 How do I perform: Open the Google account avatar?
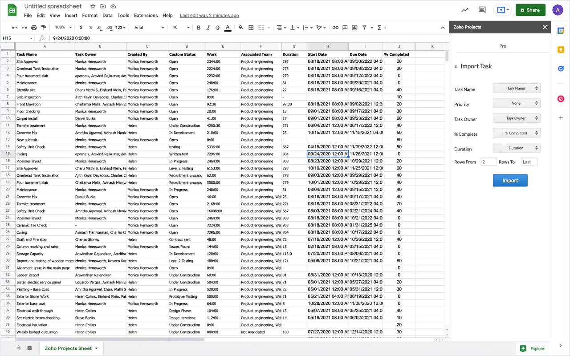(x=558, y=10)
